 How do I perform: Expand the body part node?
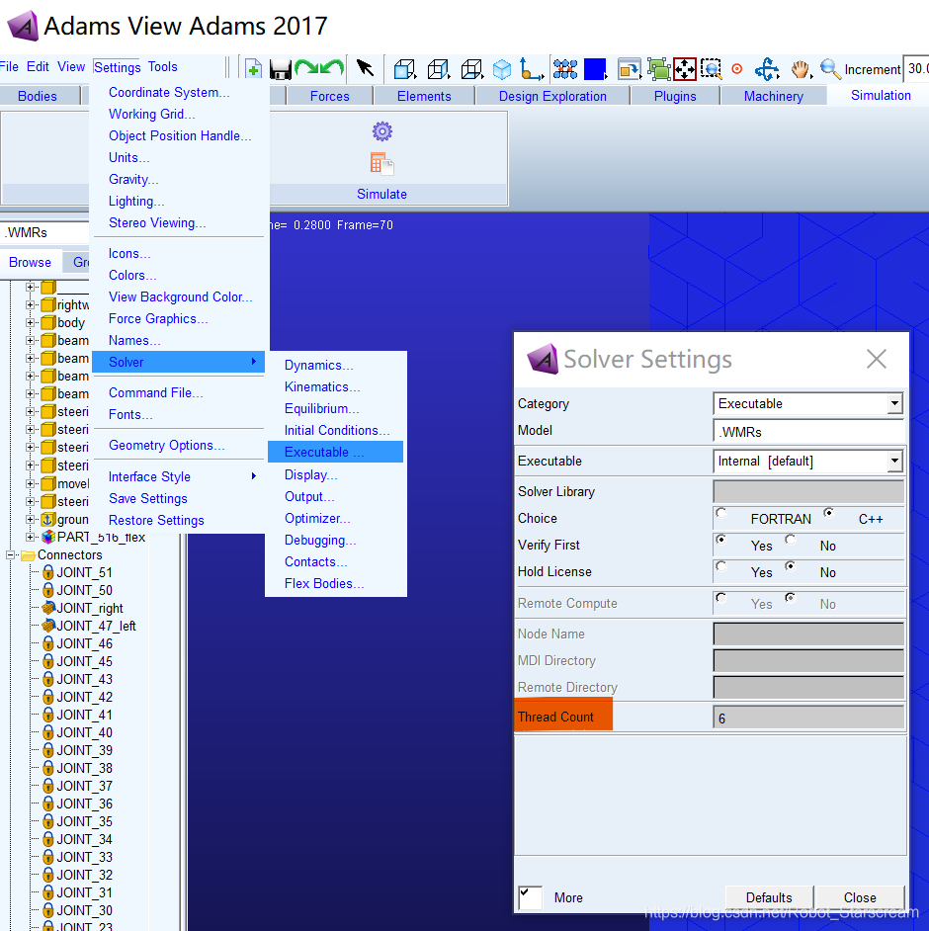[31, 323]
